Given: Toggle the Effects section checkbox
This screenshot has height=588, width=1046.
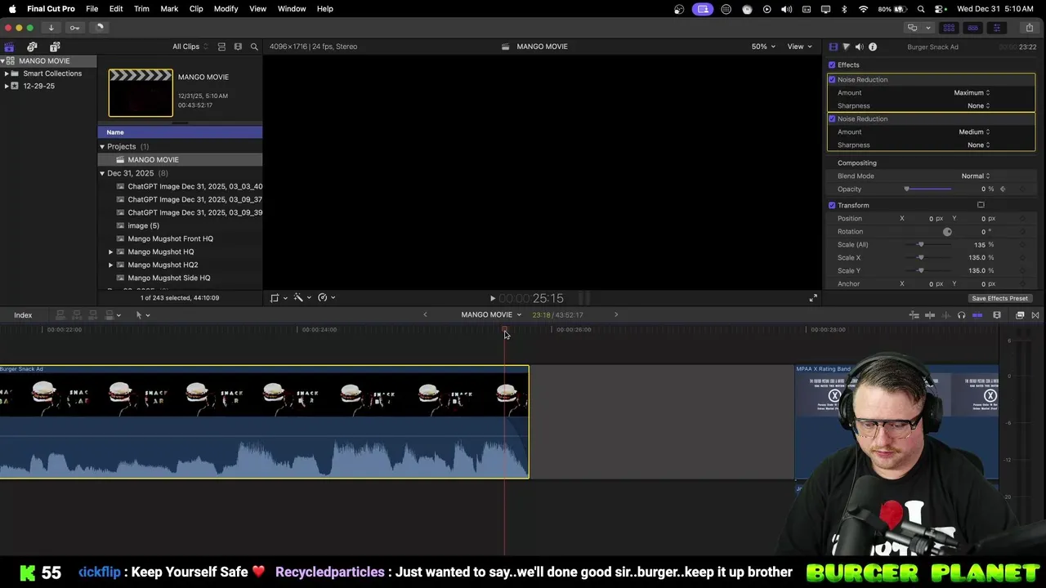Looking at the screenshot, I should [x=832, y=65].
